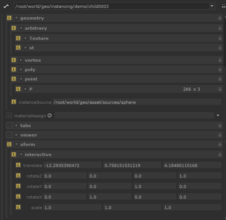The width and height of the screenshot is (226, 220).
Task: Click the L badge next to geometry
Action: (x=9, y=18)
